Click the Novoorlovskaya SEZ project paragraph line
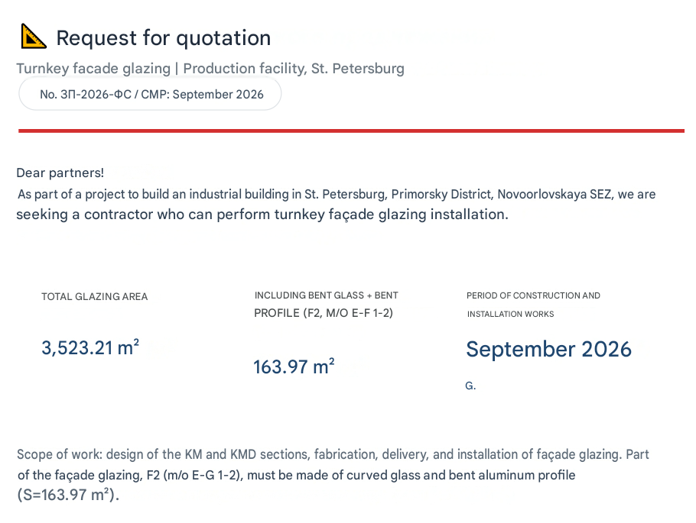The width and height of the screenshot is (696, 523). pos(337,194)
